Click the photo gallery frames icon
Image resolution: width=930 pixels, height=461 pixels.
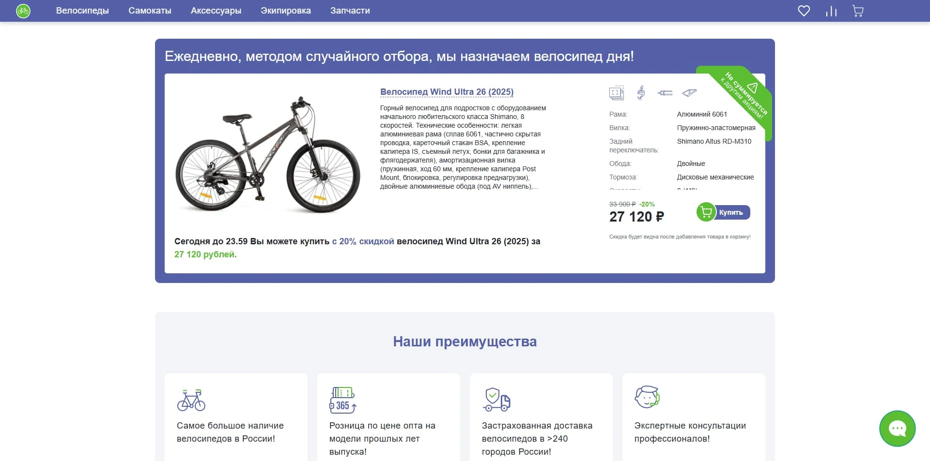(x=617, y=92)
